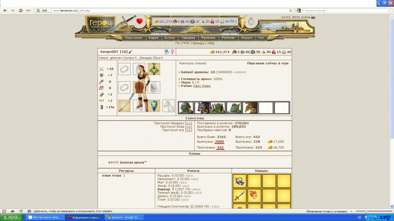
Task: Click the Google search field
Action: point(346,10)
